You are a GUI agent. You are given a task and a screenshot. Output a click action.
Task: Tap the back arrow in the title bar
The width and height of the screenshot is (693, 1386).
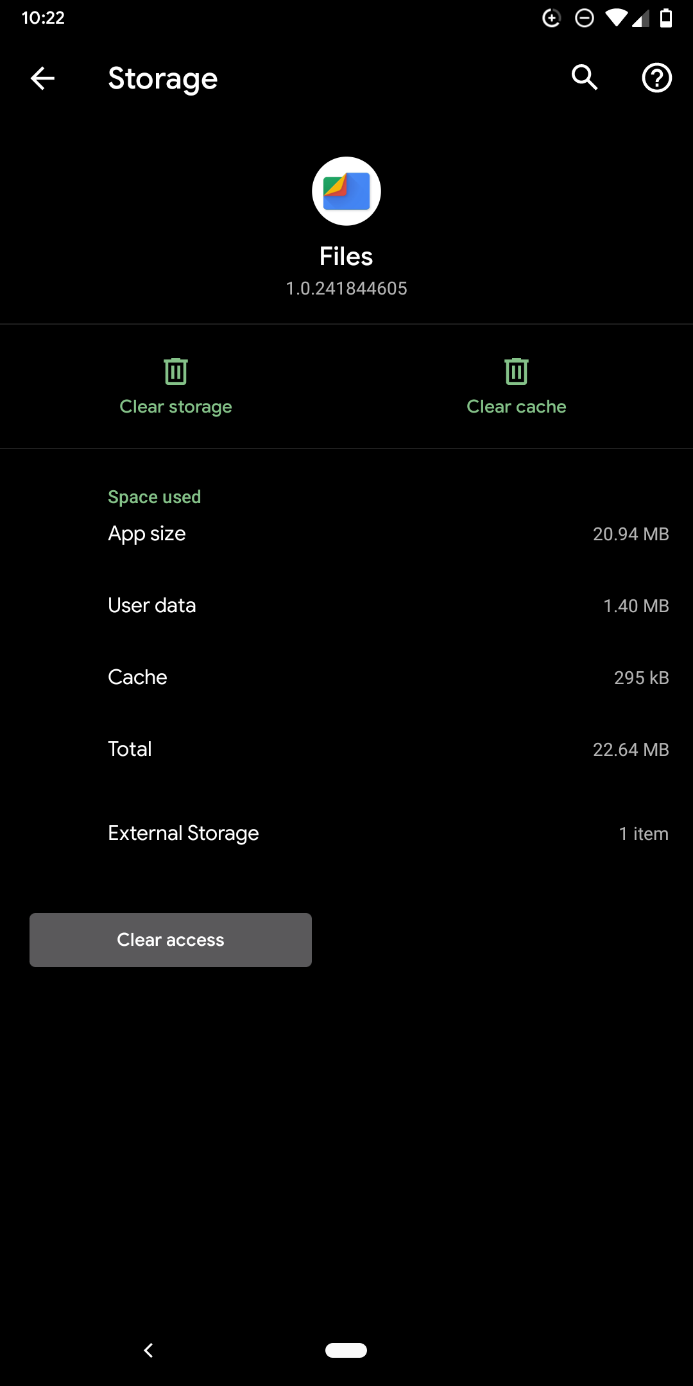pyautogui.click(x=41, y=78)
